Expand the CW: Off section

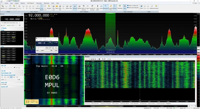(x=22, y=71)
